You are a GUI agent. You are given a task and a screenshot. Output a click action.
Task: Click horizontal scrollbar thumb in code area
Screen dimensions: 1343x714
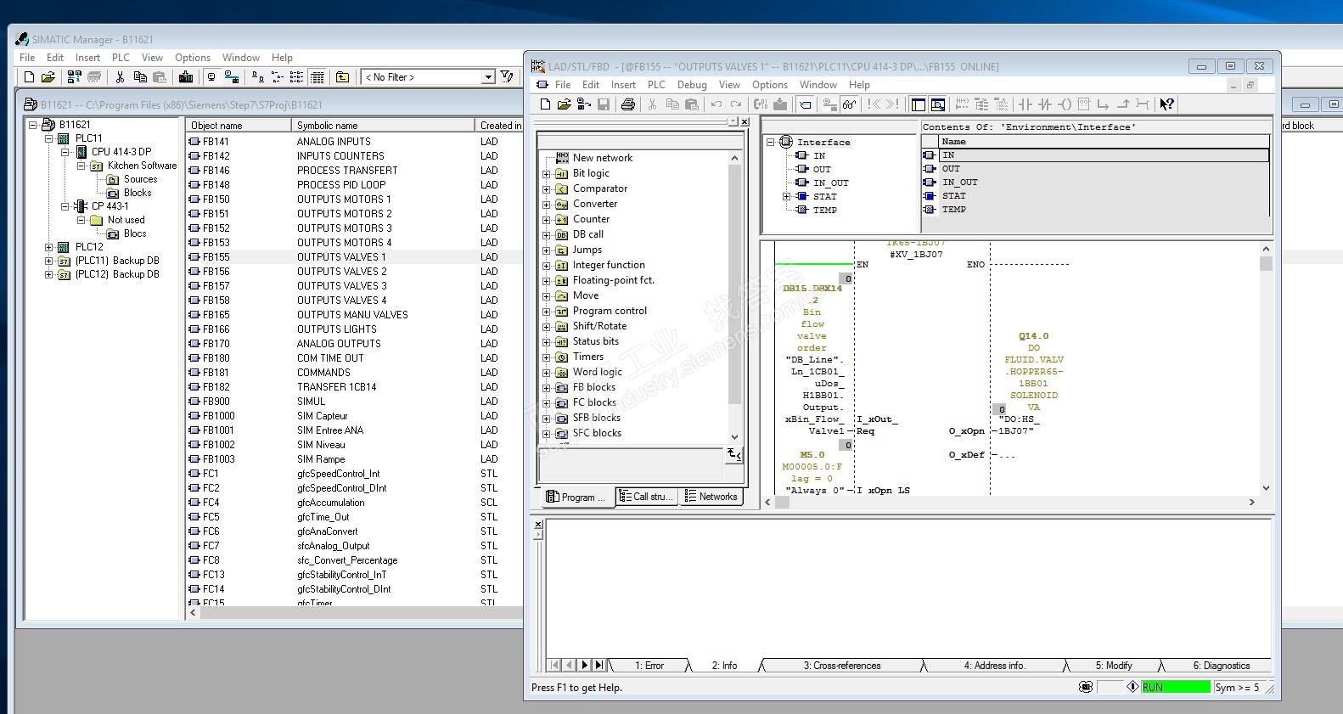[782, 503]
